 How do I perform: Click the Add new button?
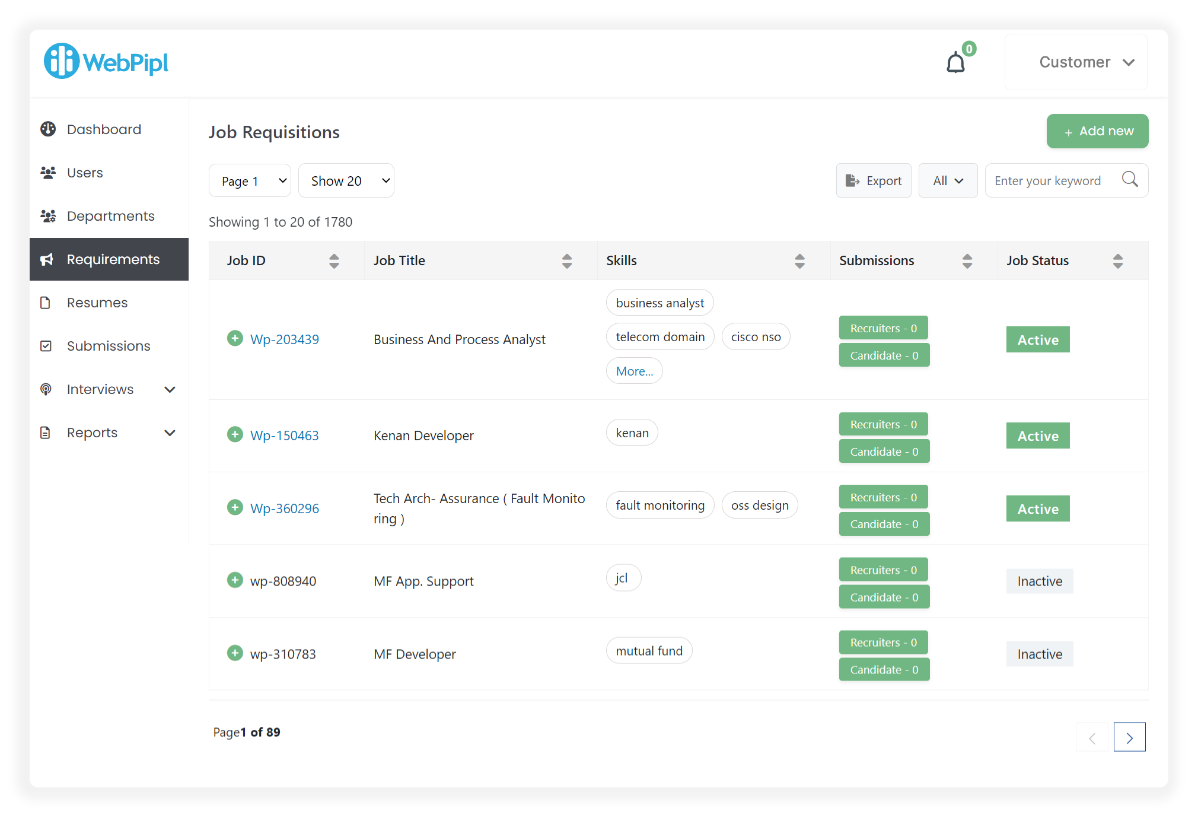coord(1097,131)
